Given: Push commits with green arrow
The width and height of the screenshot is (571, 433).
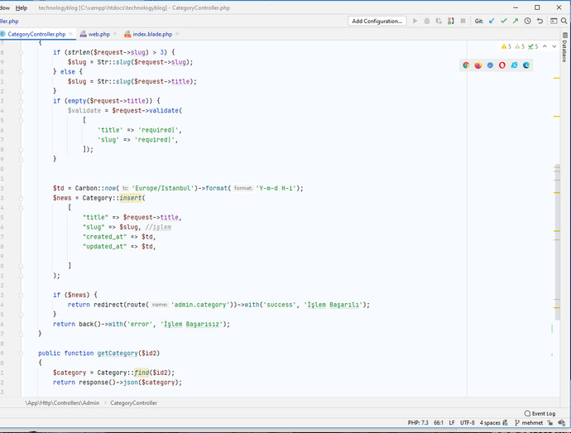Looking at the screenshot, I should coord(516,22).
